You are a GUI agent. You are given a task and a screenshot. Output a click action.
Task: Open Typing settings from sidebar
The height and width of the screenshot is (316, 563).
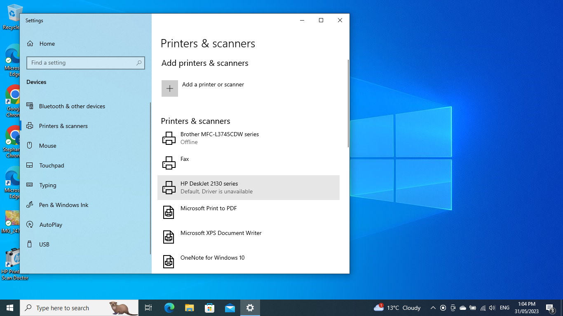47,185
